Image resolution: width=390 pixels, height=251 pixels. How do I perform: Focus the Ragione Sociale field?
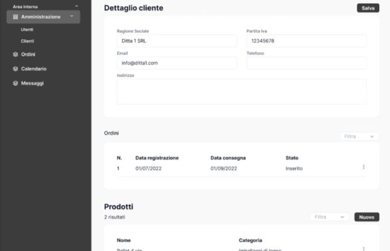tap(176, 41)
